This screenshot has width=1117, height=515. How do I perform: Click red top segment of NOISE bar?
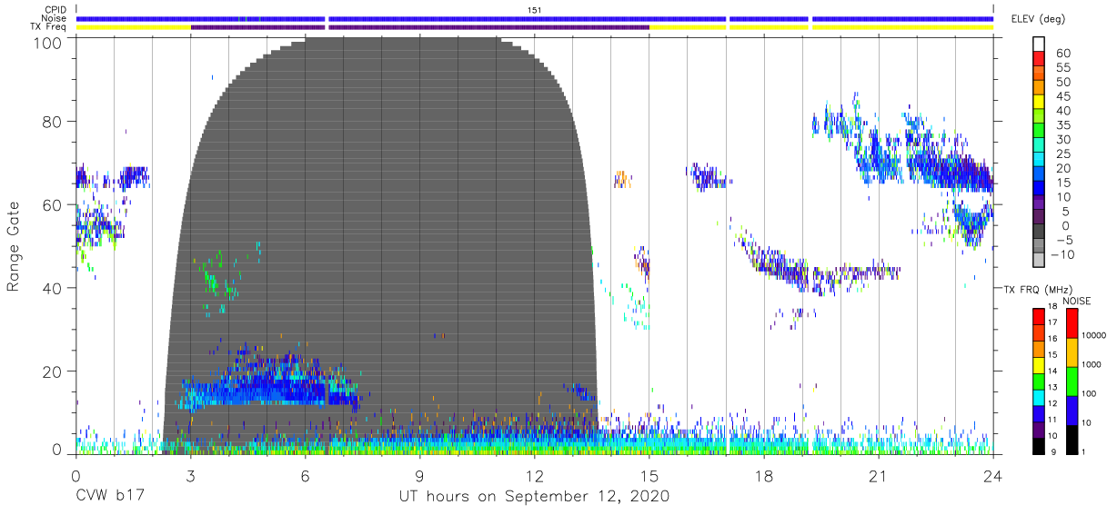1072,322
